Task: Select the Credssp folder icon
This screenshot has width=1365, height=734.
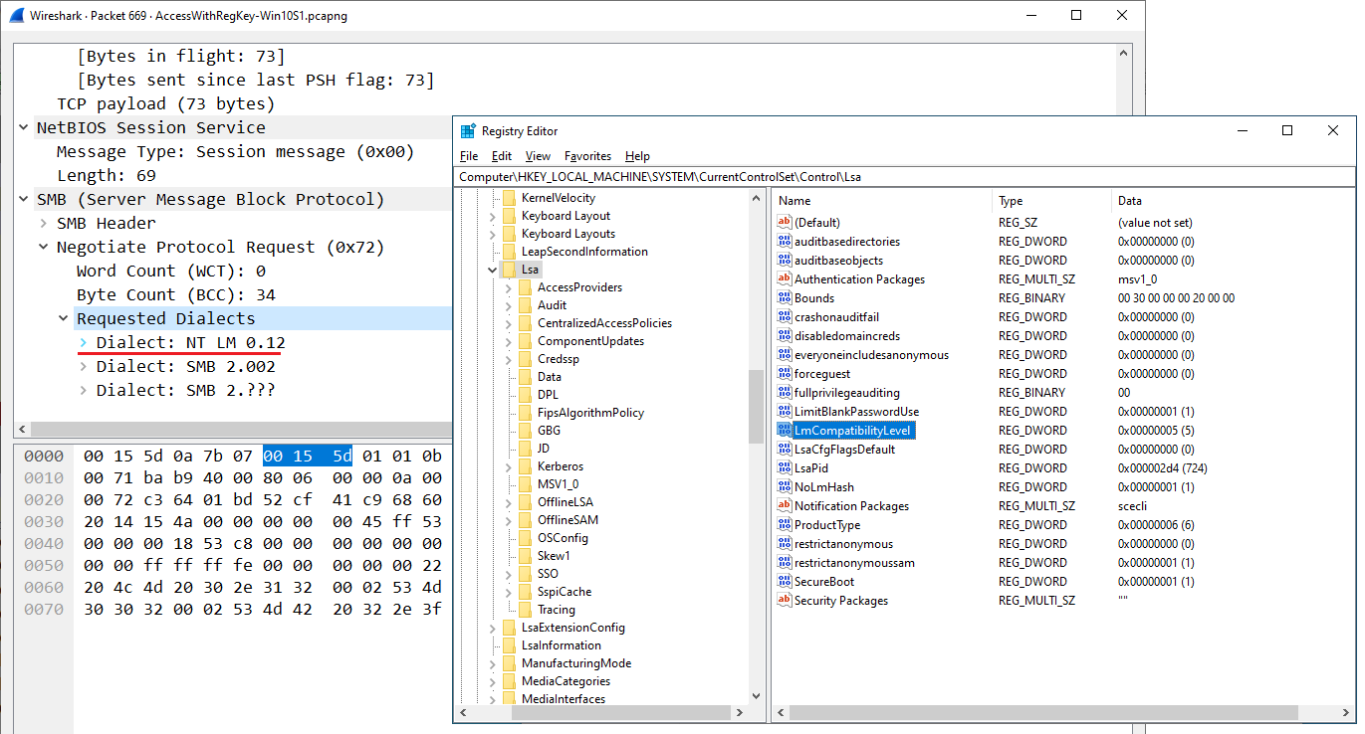Action: [x=524, y=359]
